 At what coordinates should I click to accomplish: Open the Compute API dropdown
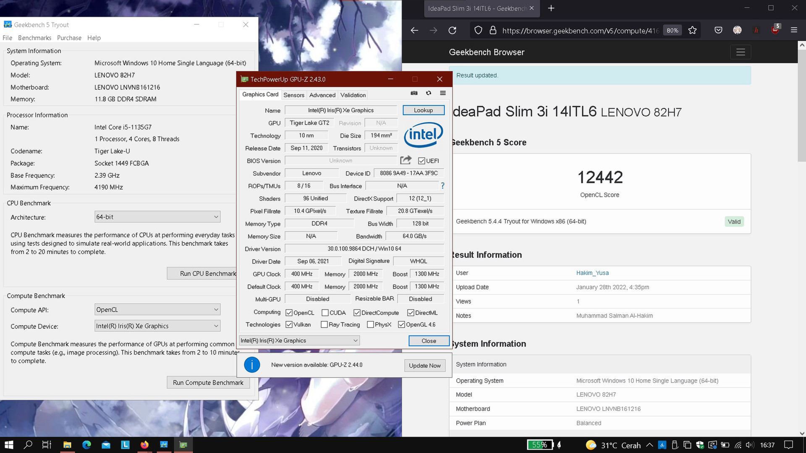[157, 310]
